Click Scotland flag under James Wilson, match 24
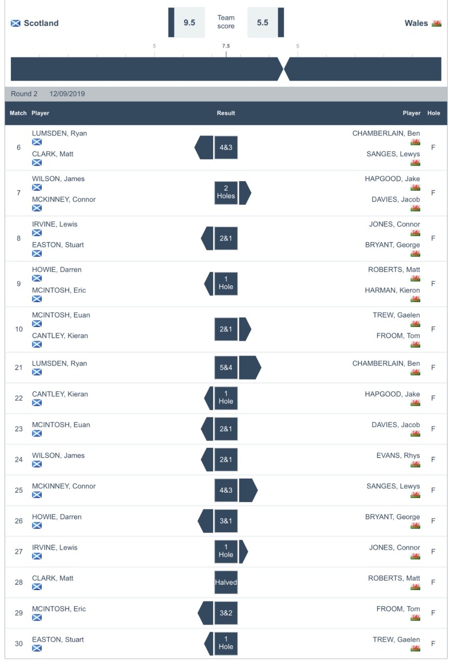The height and width of the screenshot is (665, 452). pyautogui.click(x=37, y=464)
